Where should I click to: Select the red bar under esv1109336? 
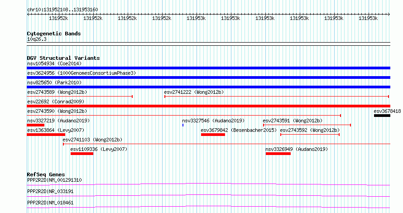coord(82,154)
